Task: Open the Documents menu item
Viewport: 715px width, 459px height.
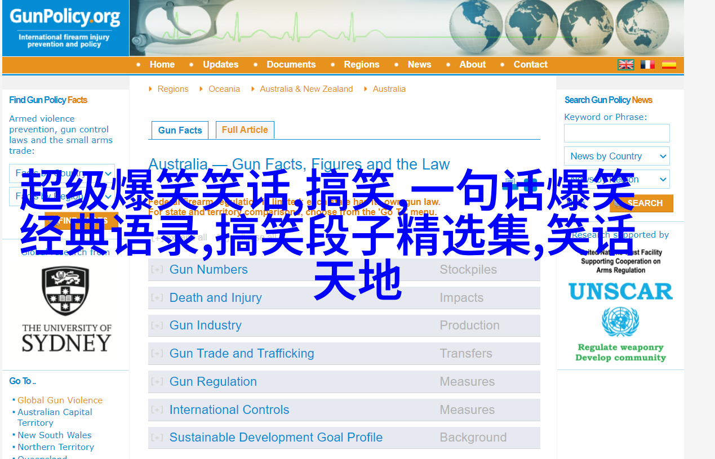Action: [291, 65]
